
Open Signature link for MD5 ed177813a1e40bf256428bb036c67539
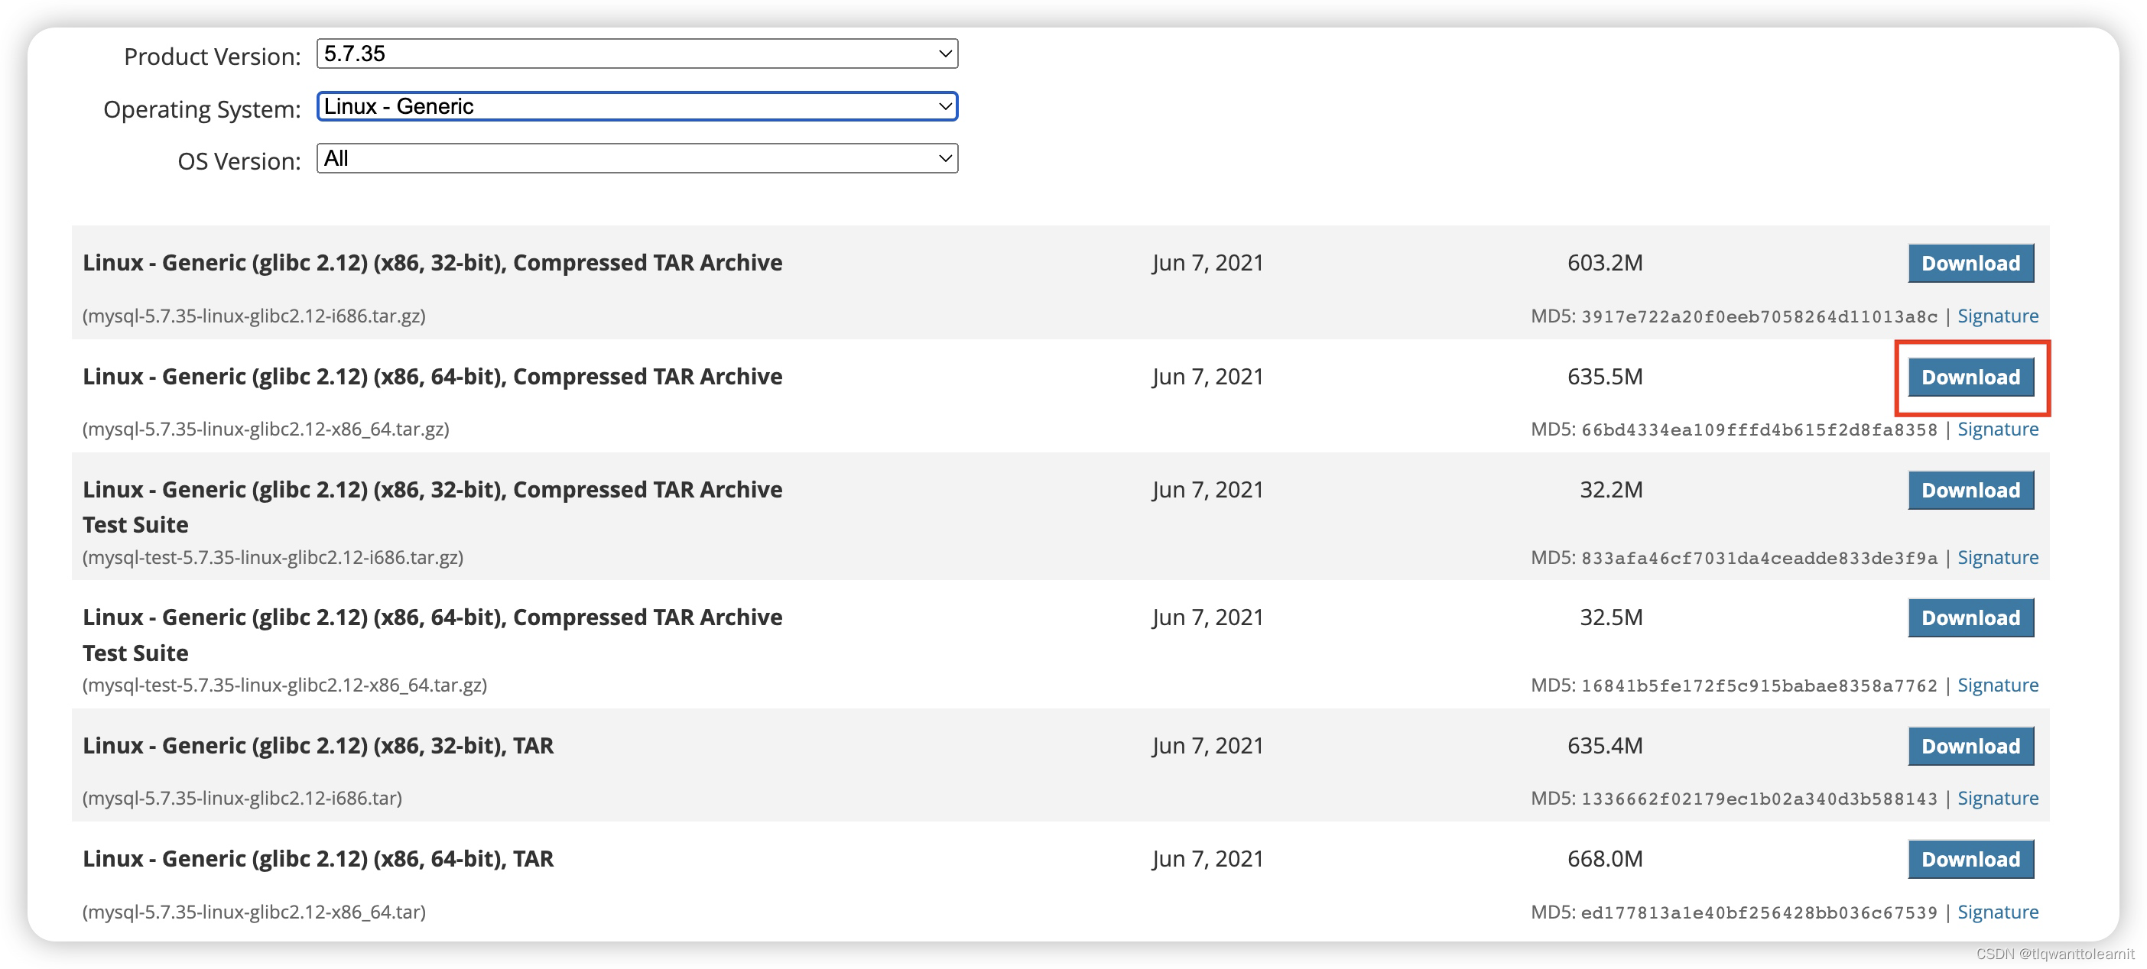(x=1997, y=912)
